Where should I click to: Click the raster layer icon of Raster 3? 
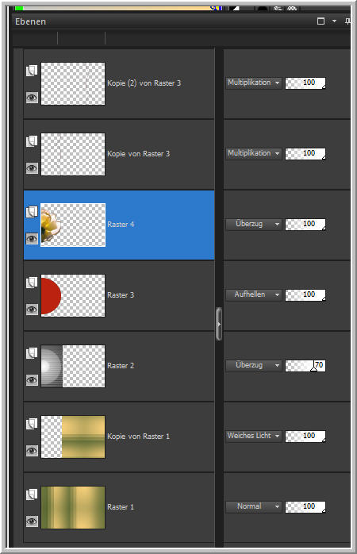tap(32, 283)
